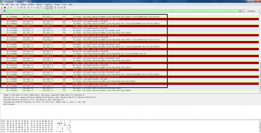
Task: Select packet 40 RST row at 4.572460
Action: click(130, 49)
